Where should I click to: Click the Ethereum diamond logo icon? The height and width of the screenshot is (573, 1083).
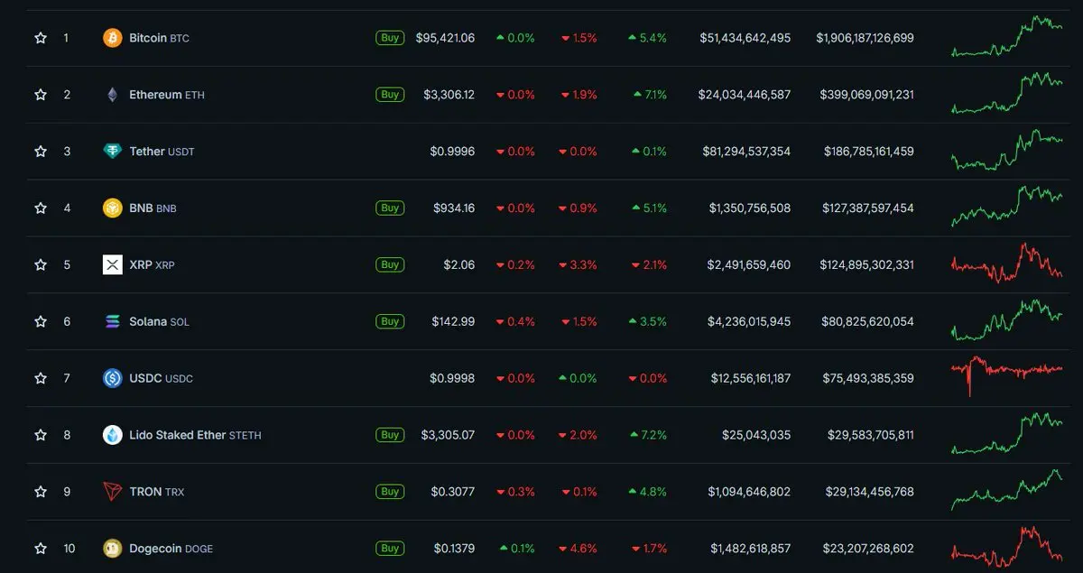[112, 95]
